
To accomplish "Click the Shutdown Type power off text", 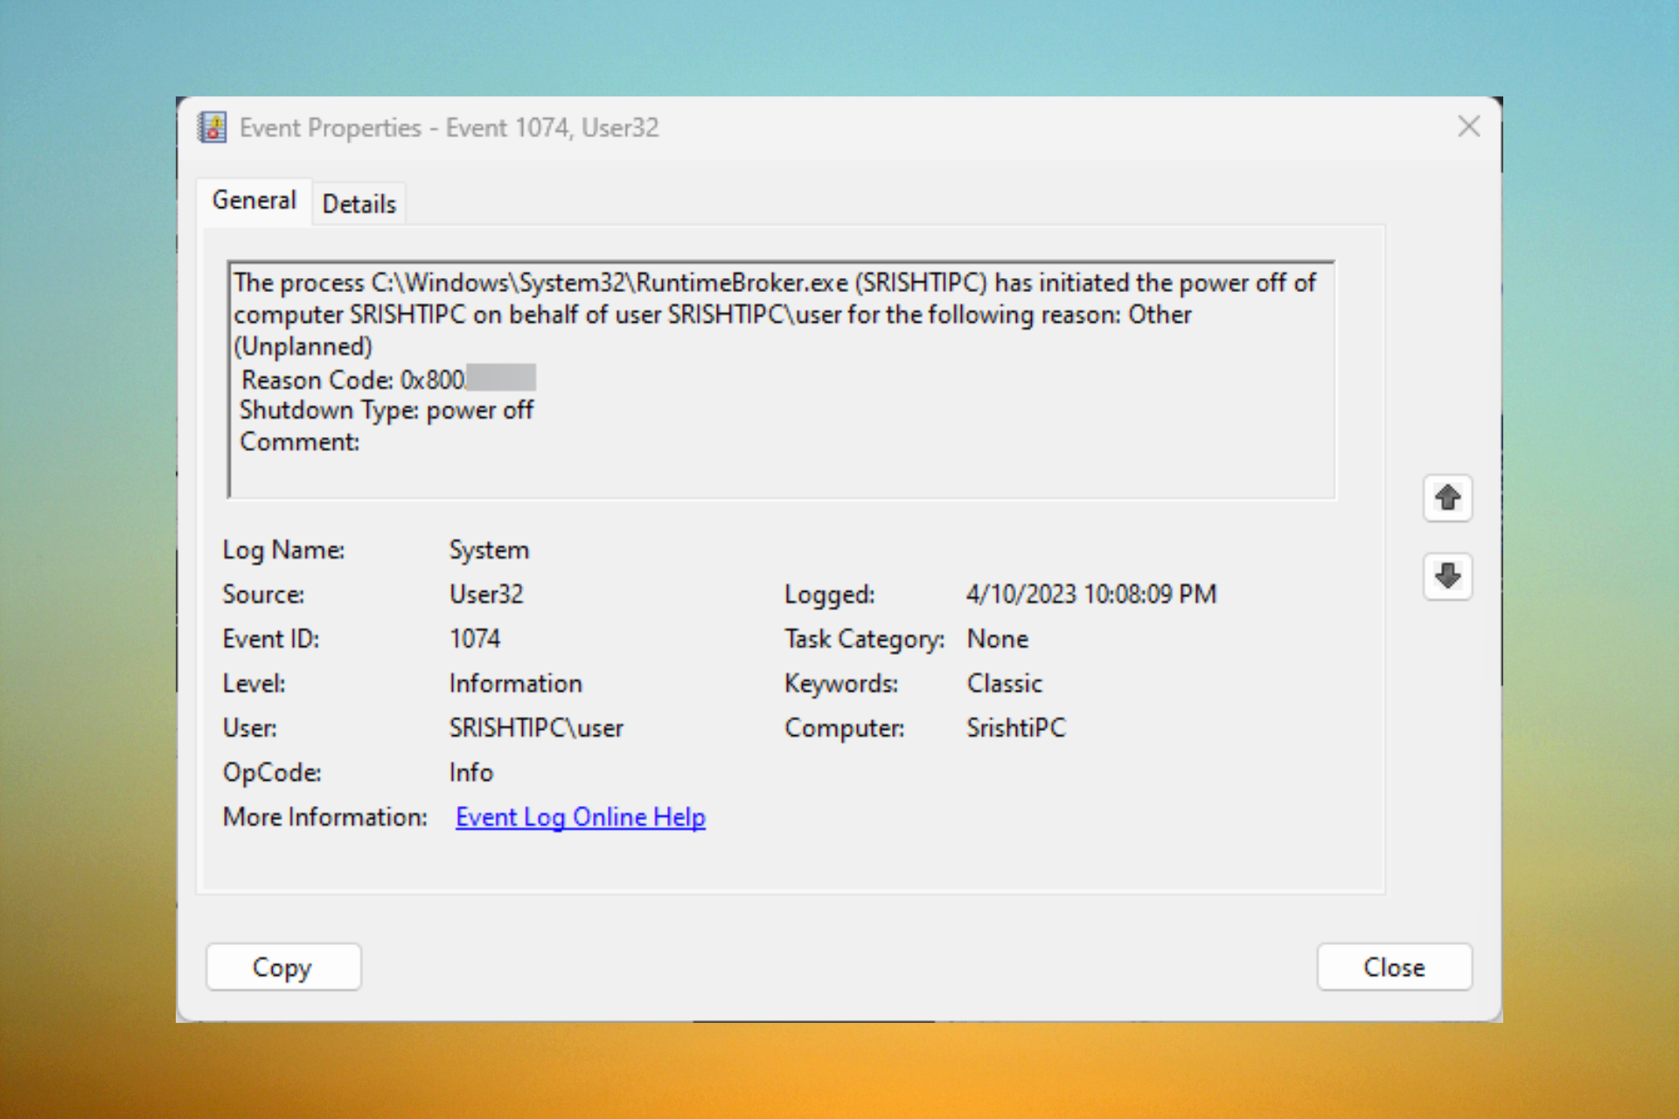I will coord(386,411).
